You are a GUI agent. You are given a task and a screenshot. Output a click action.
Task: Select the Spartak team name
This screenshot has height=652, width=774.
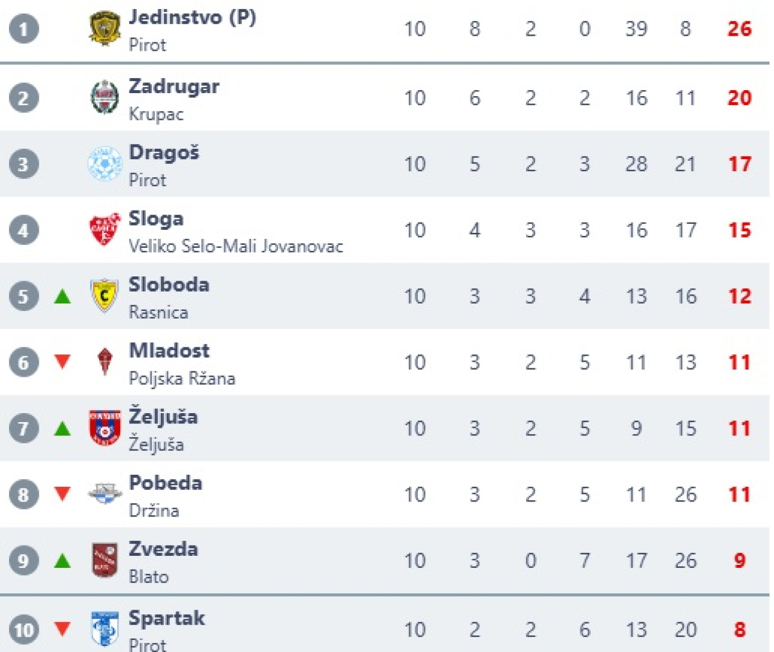click(x=167, y=618)
